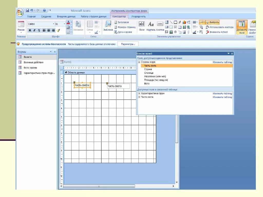Switch to Внешние данные tab

[66, 16]
